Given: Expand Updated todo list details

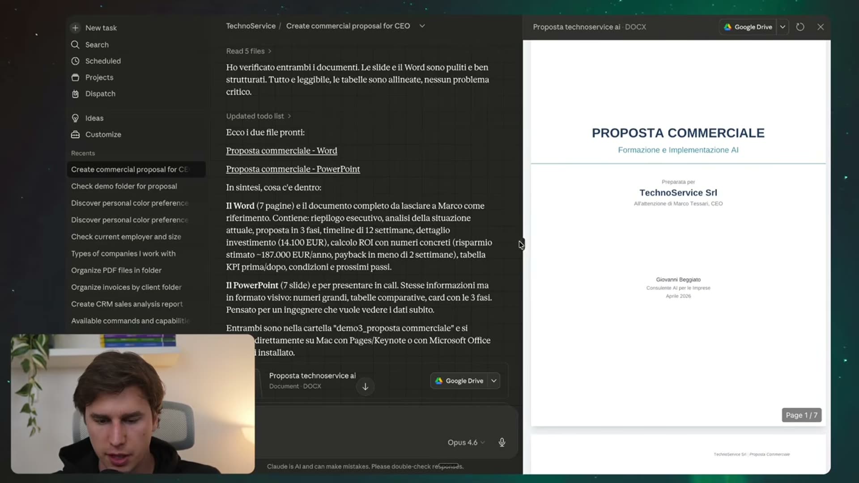Looking at the screenshot, I should [x=259, y=116].
